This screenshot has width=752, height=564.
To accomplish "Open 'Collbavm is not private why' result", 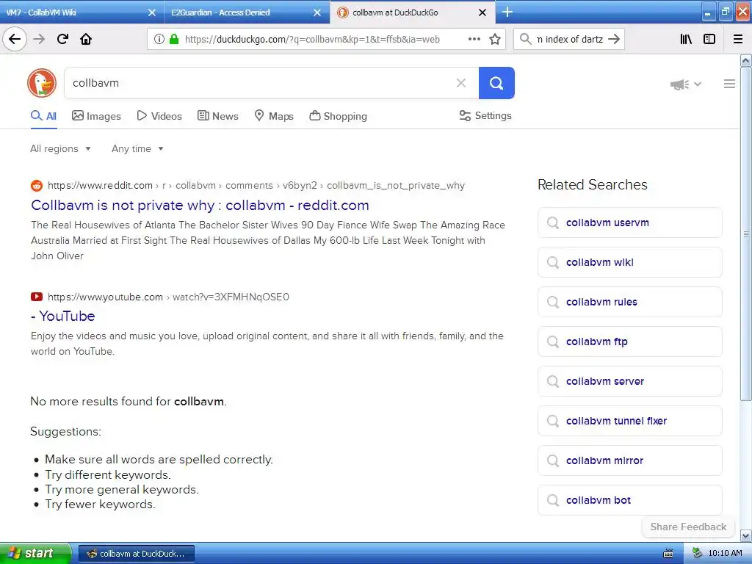I will [200, 206].
